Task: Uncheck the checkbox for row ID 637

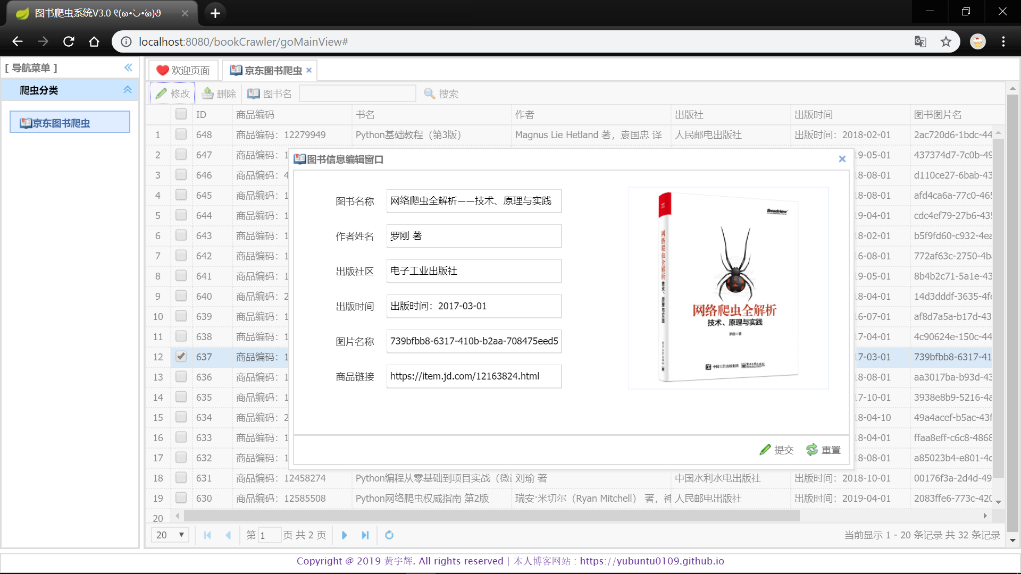Action: pos(181,357)
